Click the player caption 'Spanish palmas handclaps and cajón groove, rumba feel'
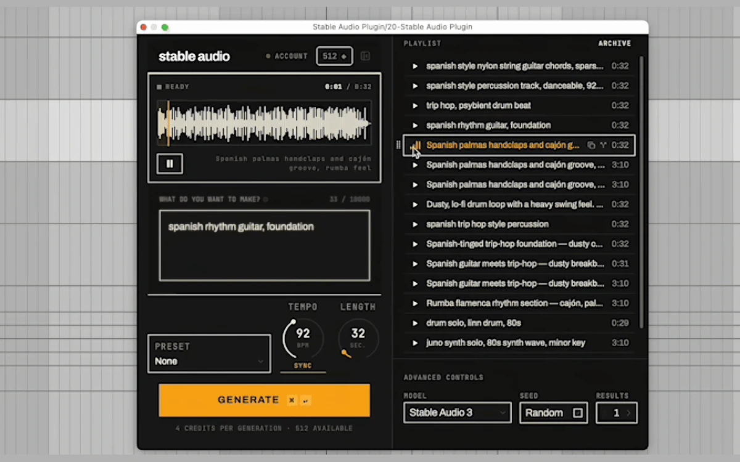This screenshot has height=462, width=740. click(x=294, y=163)
